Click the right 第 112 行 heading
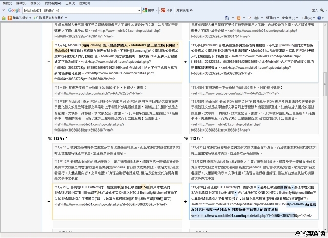 [x=194, y=138]
